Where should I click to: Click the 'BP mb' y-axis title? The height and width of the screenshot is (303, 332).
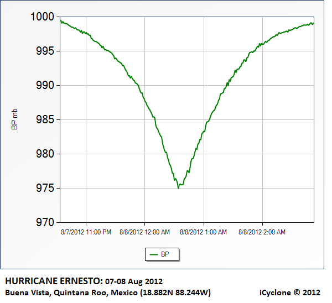pos(14,119)
